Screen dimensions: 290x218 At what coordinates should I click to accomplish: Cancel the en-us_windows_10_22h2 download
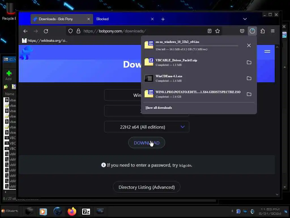(x=249, y=45)
